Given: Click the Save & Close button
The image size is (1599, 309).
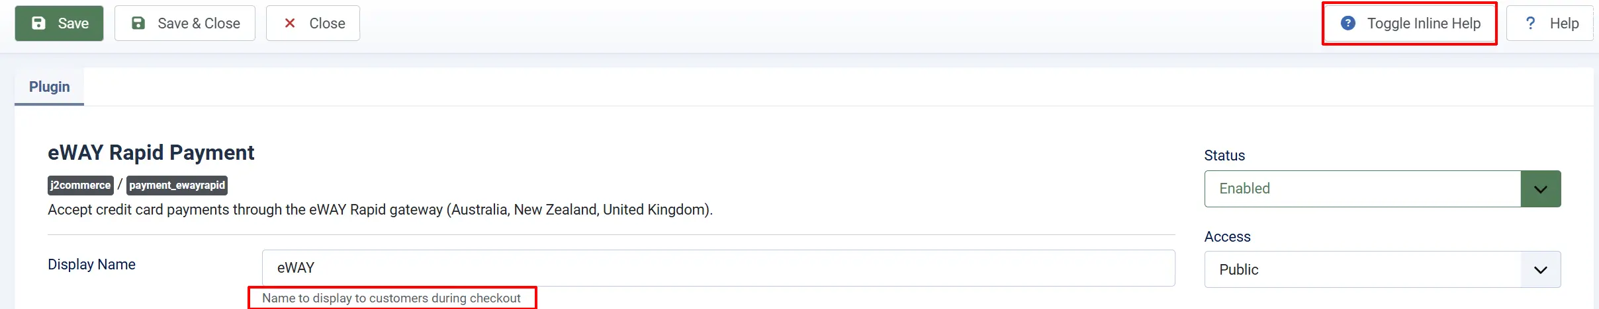Looking at the screenshot, I should point(185,23).
